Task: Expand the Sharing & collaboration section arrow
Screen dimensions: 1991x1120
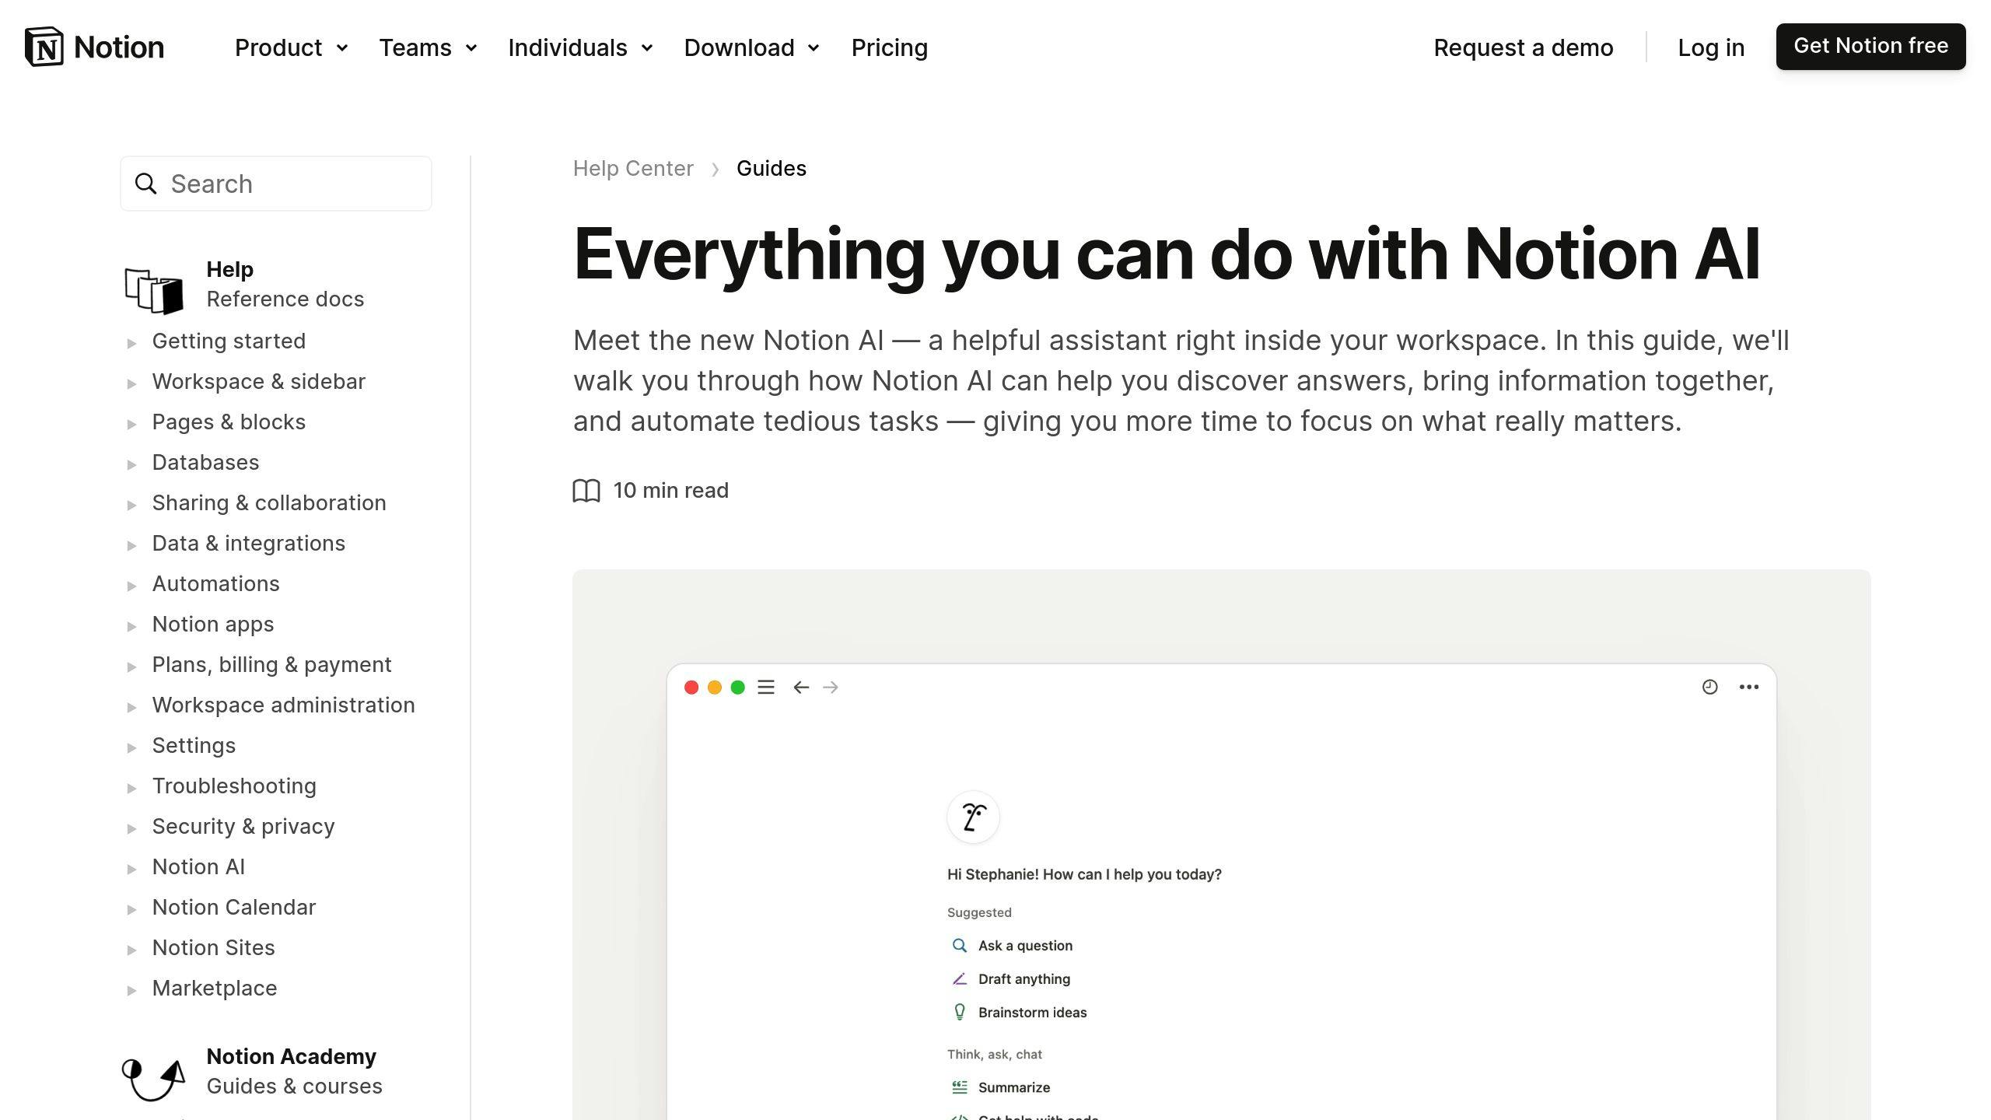Action: pyautogui.click(x=131, y=505)
